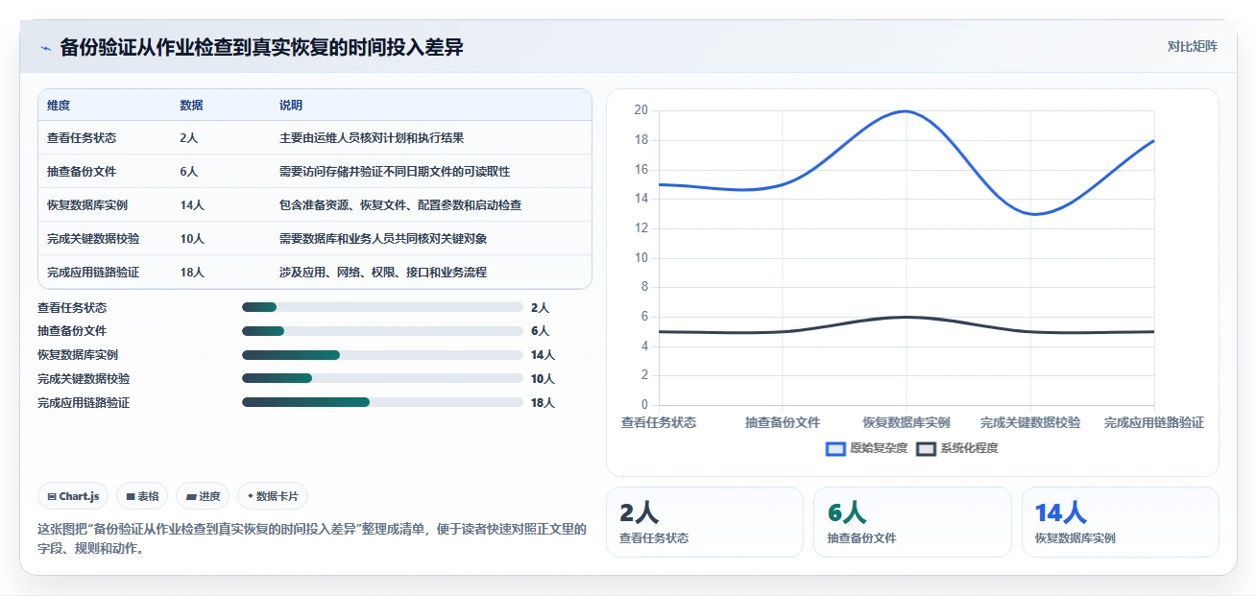The height and width of the screenshot is (596, 1257).
Task: Click the dark line peak at 6
Action: (x=906, y=317)
